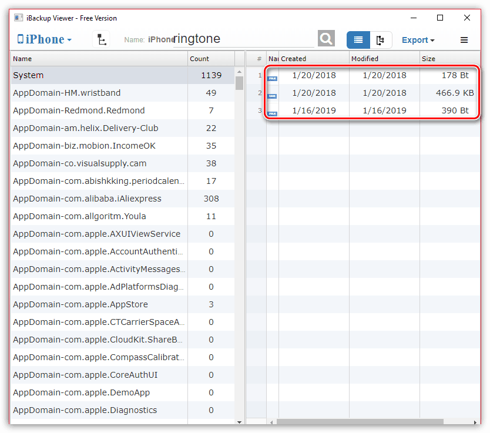The width and height of the screenshot is (490, 433).
Task: Open the iPhone device dropdown
Action: pyautogui.click(x=44, y=40)
